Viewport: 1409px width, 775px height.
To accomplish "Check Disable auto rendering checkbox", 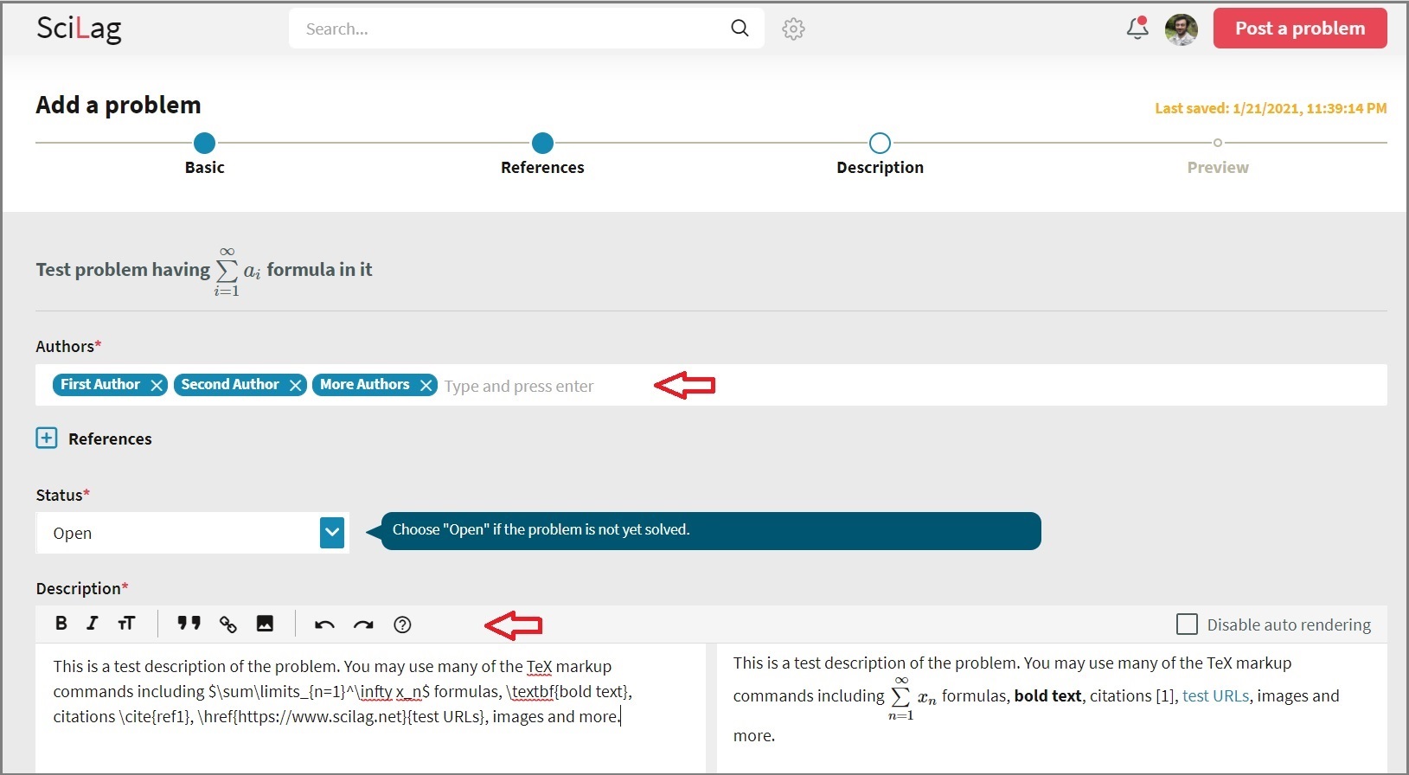I will click(1188, 624).
